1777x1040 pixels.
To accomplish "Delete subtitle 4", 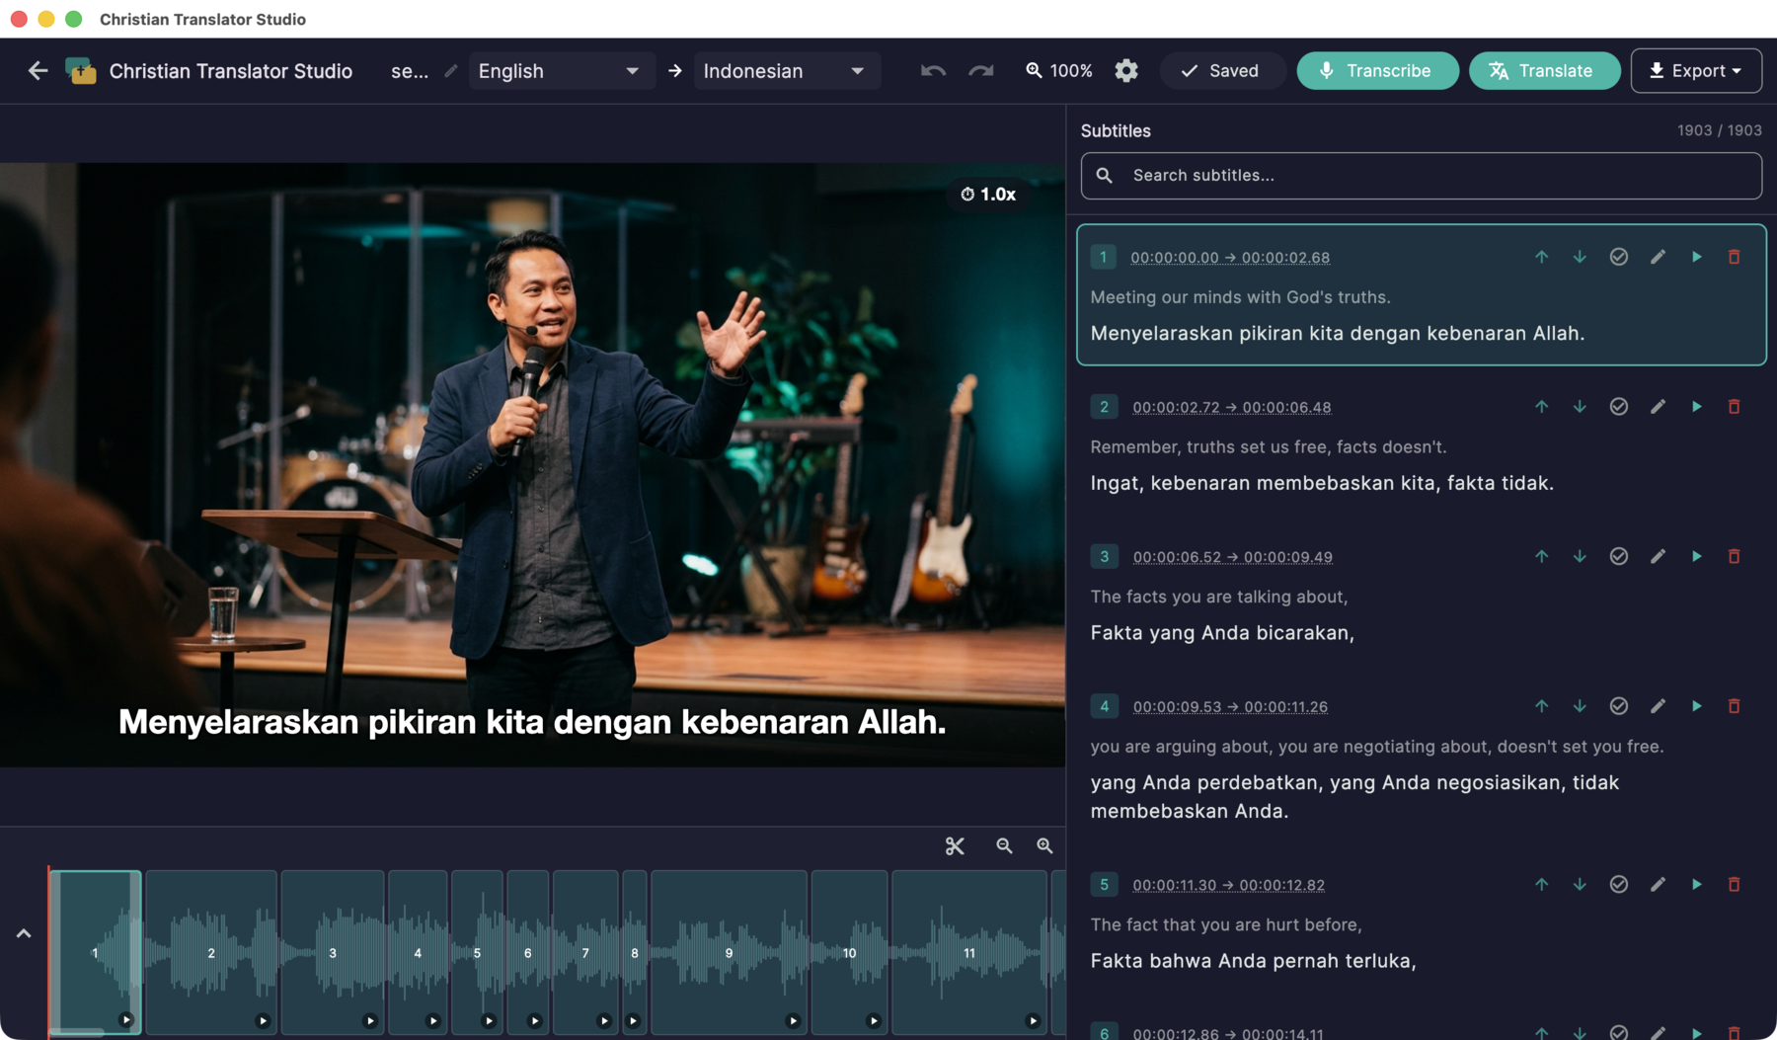I will pos(1734,706).
